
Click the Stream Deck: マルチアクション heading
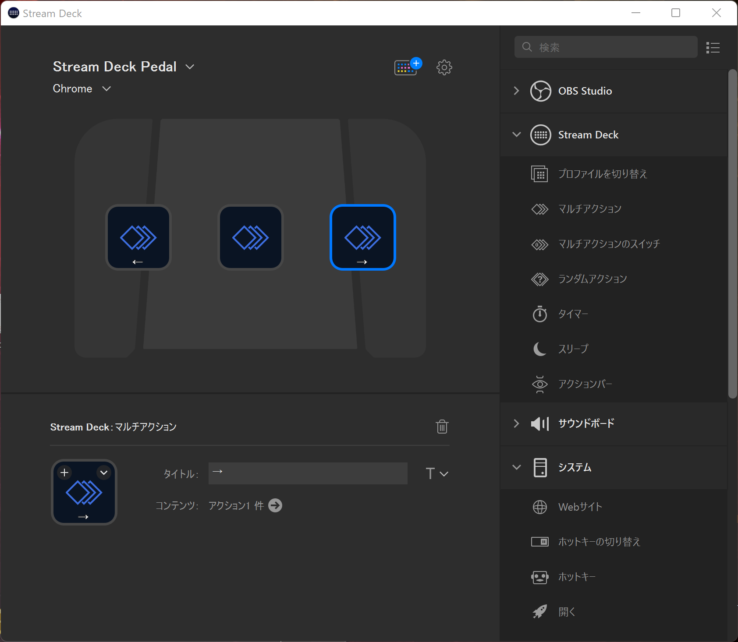click(113, 427)
